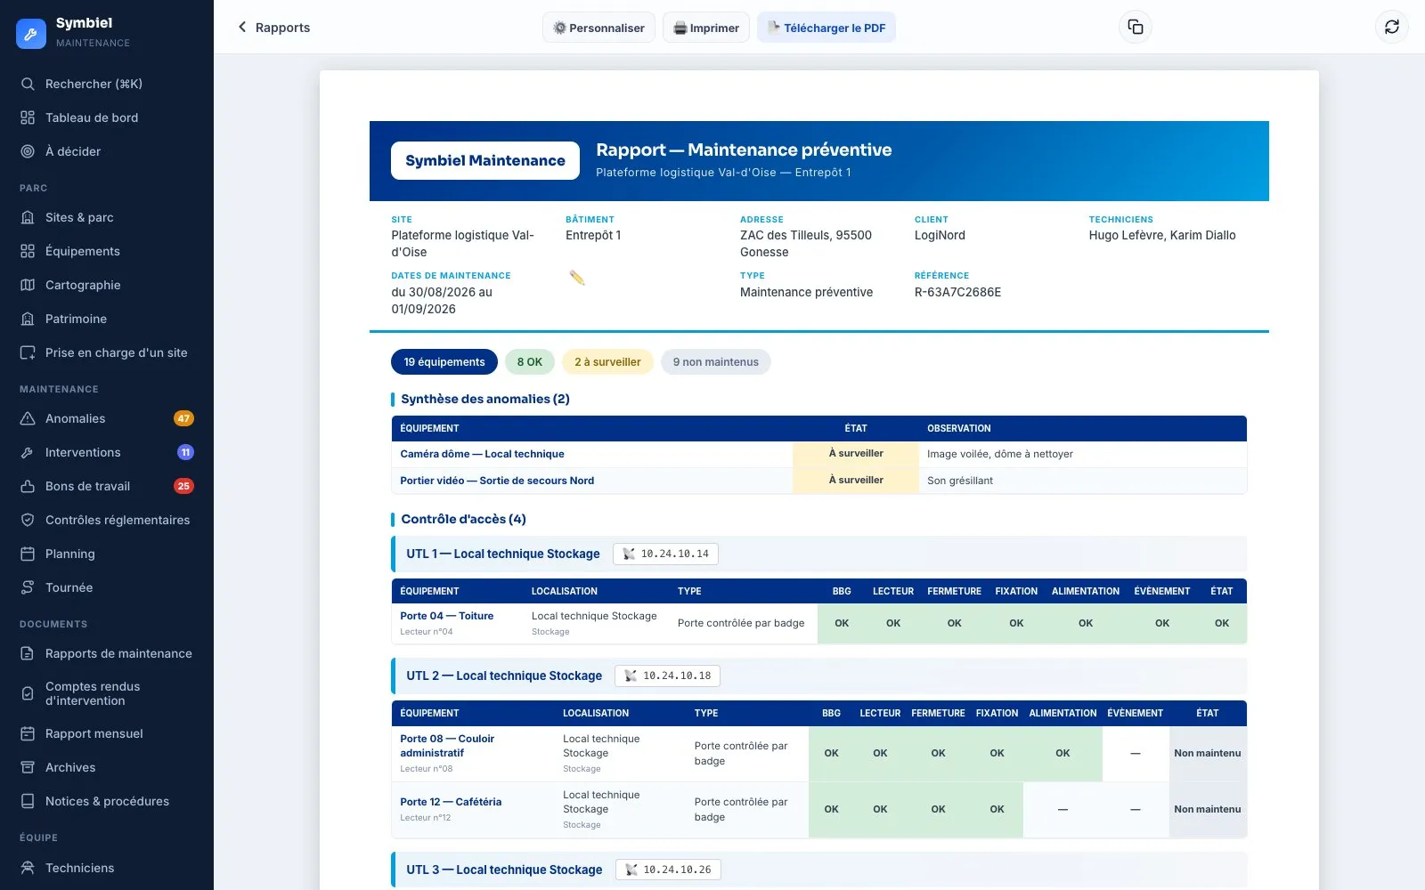Click the Cartographie map icon

(28, 285)
